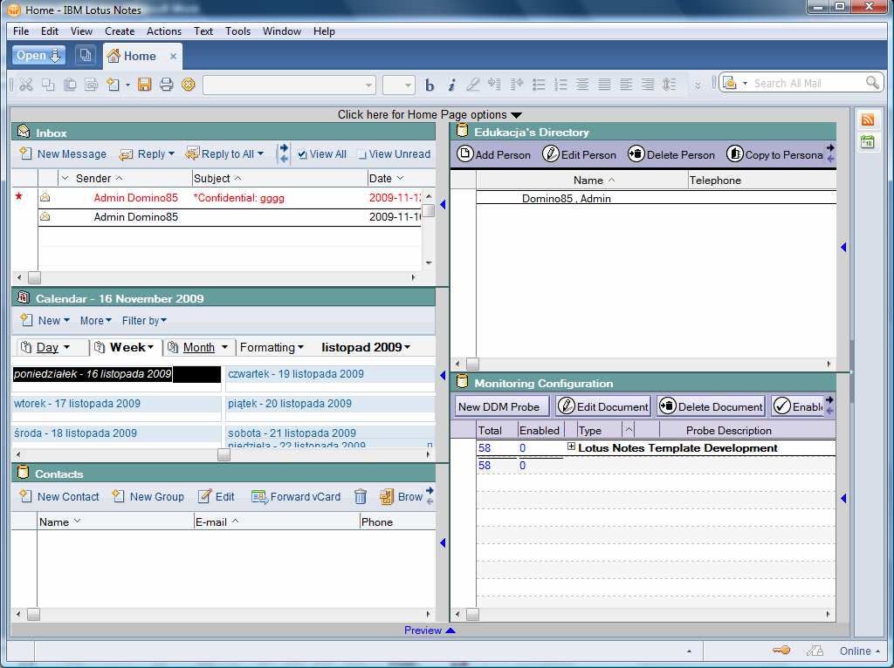This screenshot has height=668, width=894.
Task: Open the Reply to All dropdown
Action: (x=260, y=153)
